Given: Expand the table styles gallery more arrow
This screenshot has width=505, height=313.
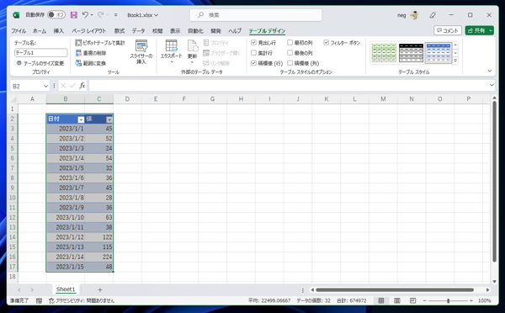Looking at the screenshot, I should (x=455, y=61).
